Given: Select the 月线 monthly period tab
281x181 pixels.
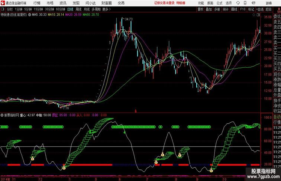Looking at the screenshot, I should click(87, 9).
